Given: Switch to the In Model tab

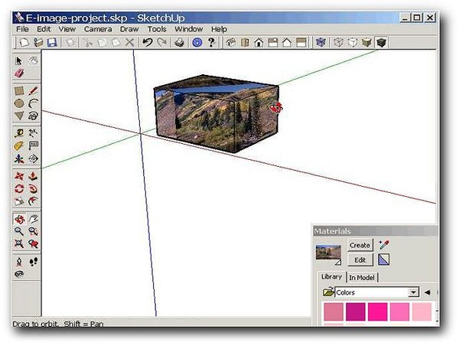Looking at the screenshot, I should [x=363, y=277].
